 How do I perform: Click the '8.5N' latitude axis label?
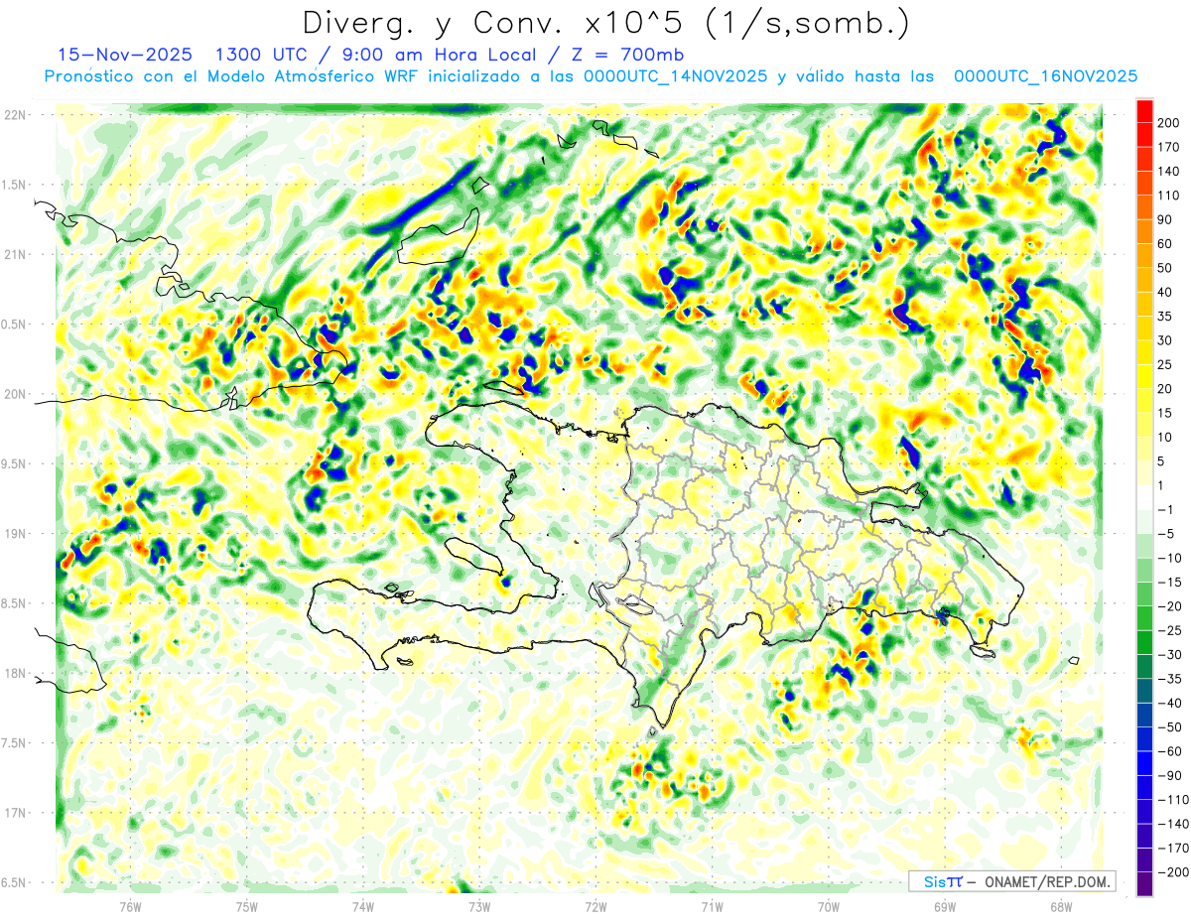tap(15, 603)
